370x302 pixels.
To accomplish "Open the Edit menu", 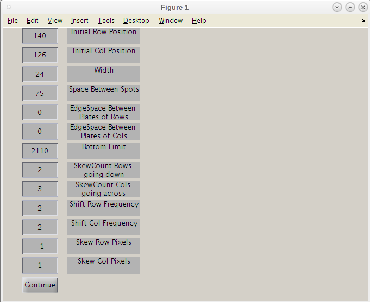I will [x=33, y=21].
